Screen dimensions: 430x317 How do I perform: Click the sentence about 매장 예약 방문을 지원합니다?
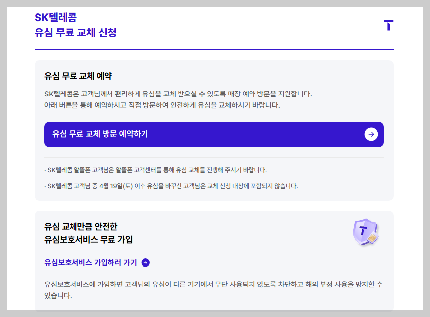(178, 94)
